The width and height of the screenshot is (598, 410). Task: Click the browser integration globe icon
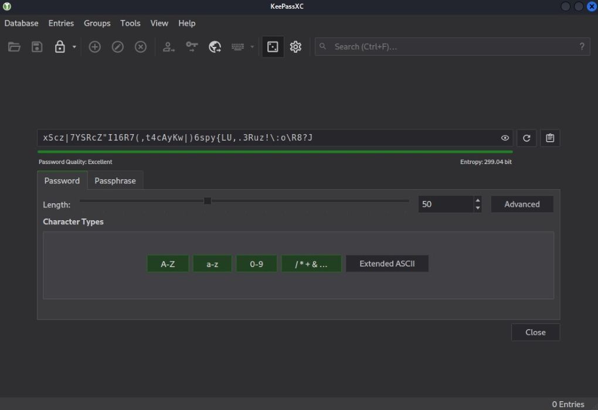coord(215,47)
